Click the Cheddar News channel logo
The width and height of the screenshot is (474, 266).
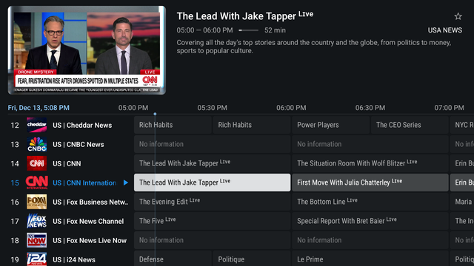[x=36, y=125]
